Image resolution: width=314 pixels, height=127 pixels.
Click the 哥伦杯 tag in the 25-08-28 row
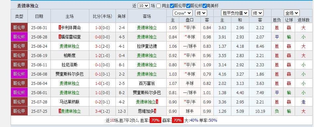(19, 37)
